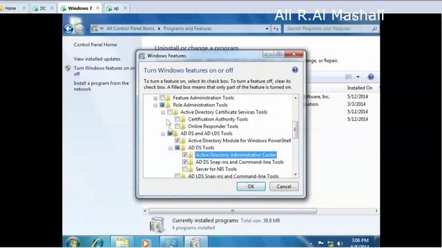Check Active Directory Certificate Services Tools box
The width and height of the screenshot is (442, 248).
[170, 112]
